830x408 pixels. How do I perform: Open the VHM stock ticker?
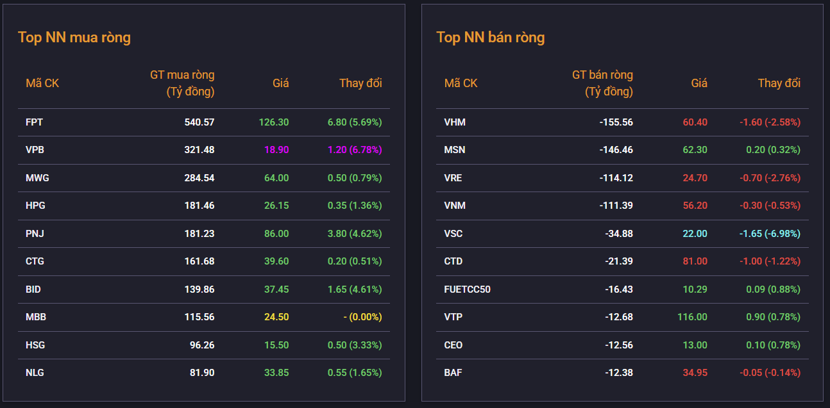pos(455,122)
